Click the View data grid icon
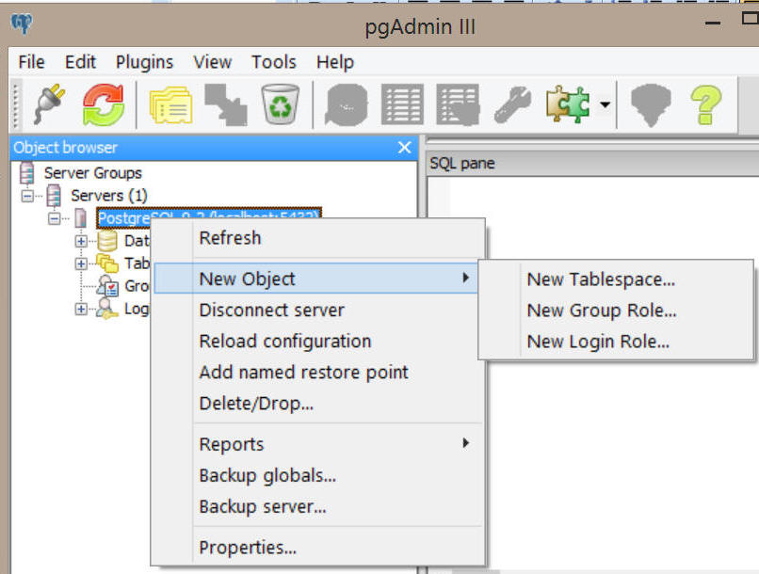Viewport: 759px width, 574px height. 402,104
